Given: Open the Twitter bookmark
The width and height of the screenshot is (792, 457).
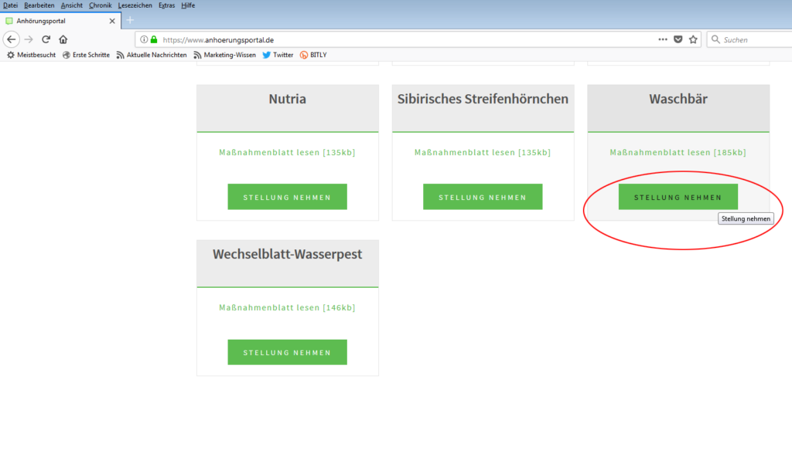Looking at the screenshot, I should coord(278,55).
